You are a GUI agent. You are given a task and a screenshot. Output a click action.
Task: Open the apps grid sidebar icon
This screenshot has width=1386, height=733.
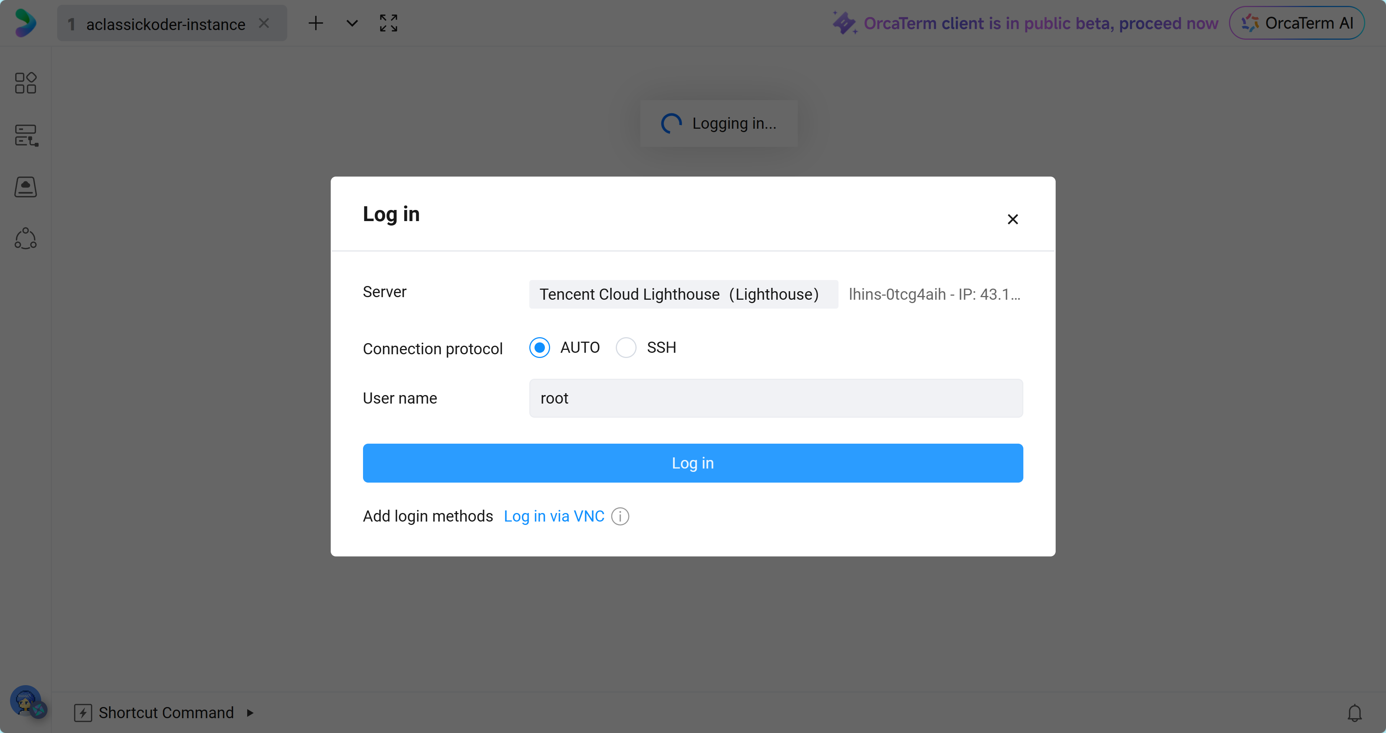25,83
